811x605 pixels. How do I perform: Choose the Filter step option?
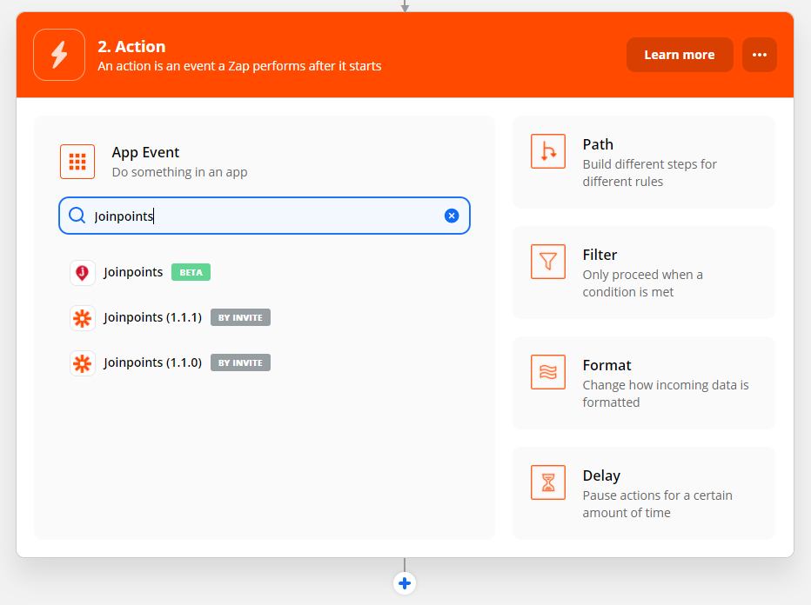pos(643,273)
